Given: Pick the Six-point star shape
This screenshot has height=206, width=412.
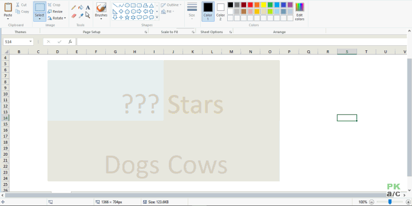Looking at the screenshot, I should pyautogui.click(x=133, y=17).
